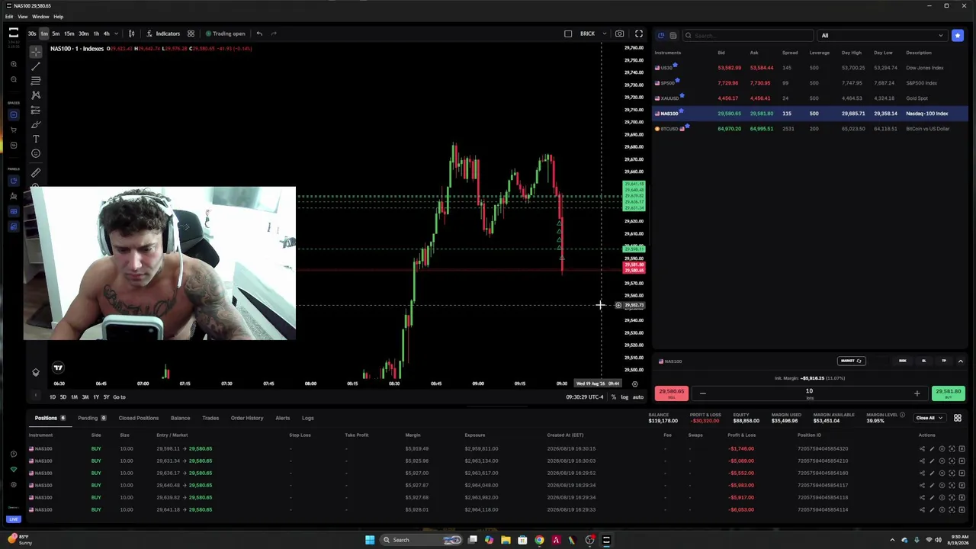Image resolution: width=976 pixels, height=549 pixels.
Task: Select the BTCUSD row in watchlist
Action: pyautogui.click(x=811, y=129)
